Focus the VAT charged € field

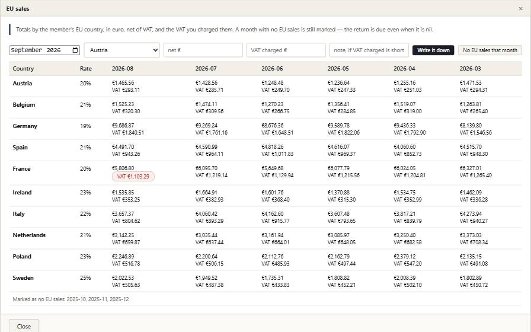point(286,50)
